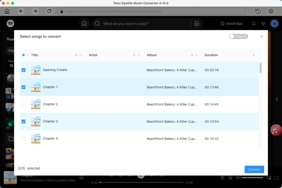Image resolution: width=282 pixels, height=188 pixels.
Task: Uncheck the Chapter 3 checkbox
Action: pyautogui.click(x=23, y=121)
